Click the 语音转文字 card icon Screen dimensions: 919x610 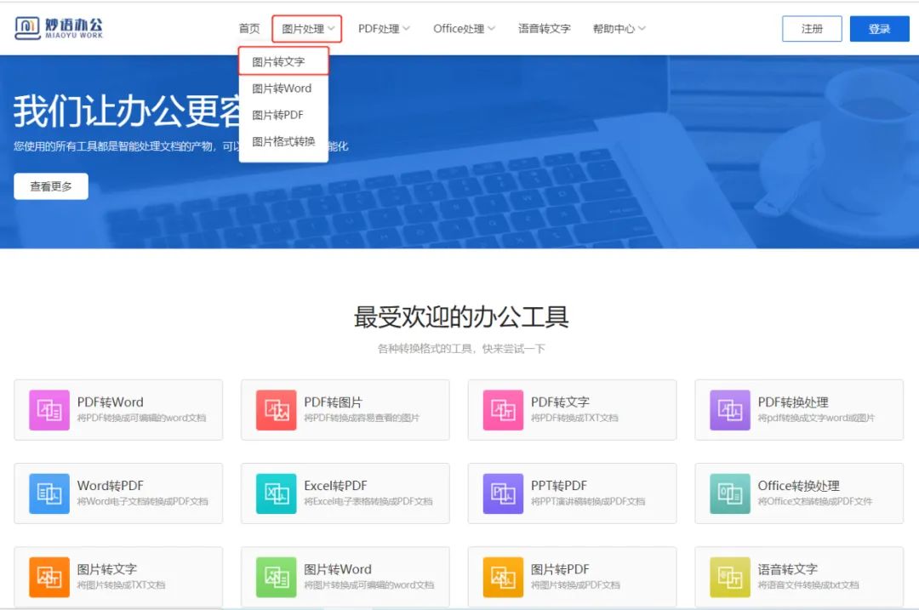[729, 576]
